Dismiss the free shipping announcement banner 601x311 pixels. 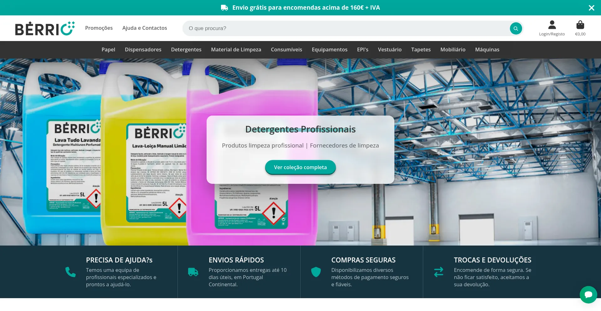click(591, 8)
